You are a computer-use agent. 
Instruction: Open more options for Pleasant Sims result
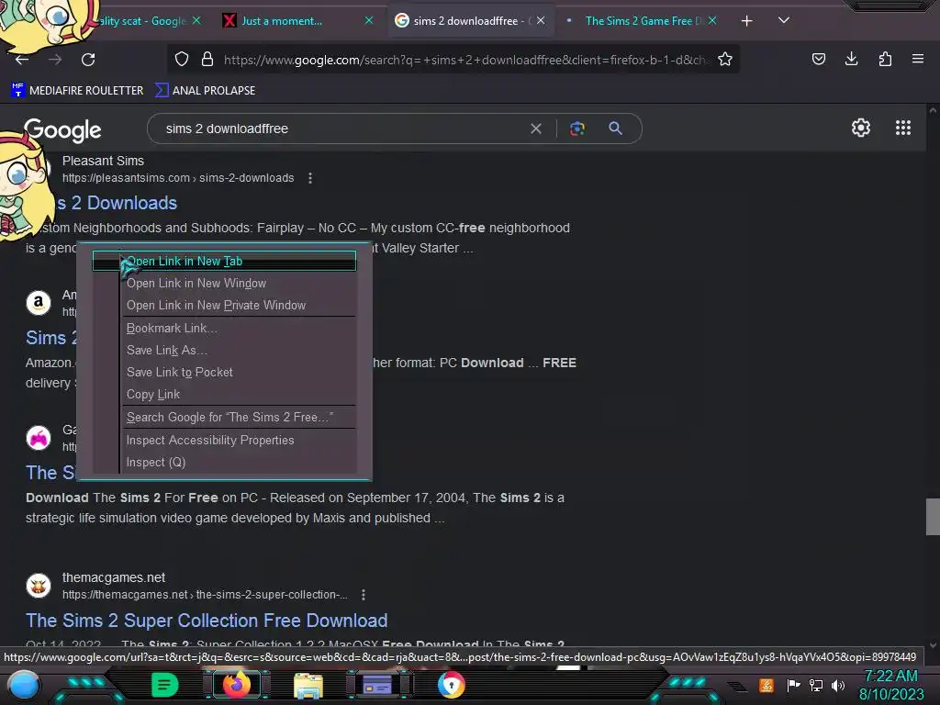point(310,178)
